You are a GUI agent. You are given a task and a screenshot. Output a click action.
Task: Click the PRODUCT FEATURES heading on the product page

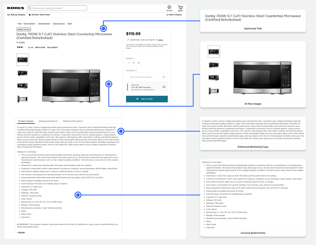(27, 152)
